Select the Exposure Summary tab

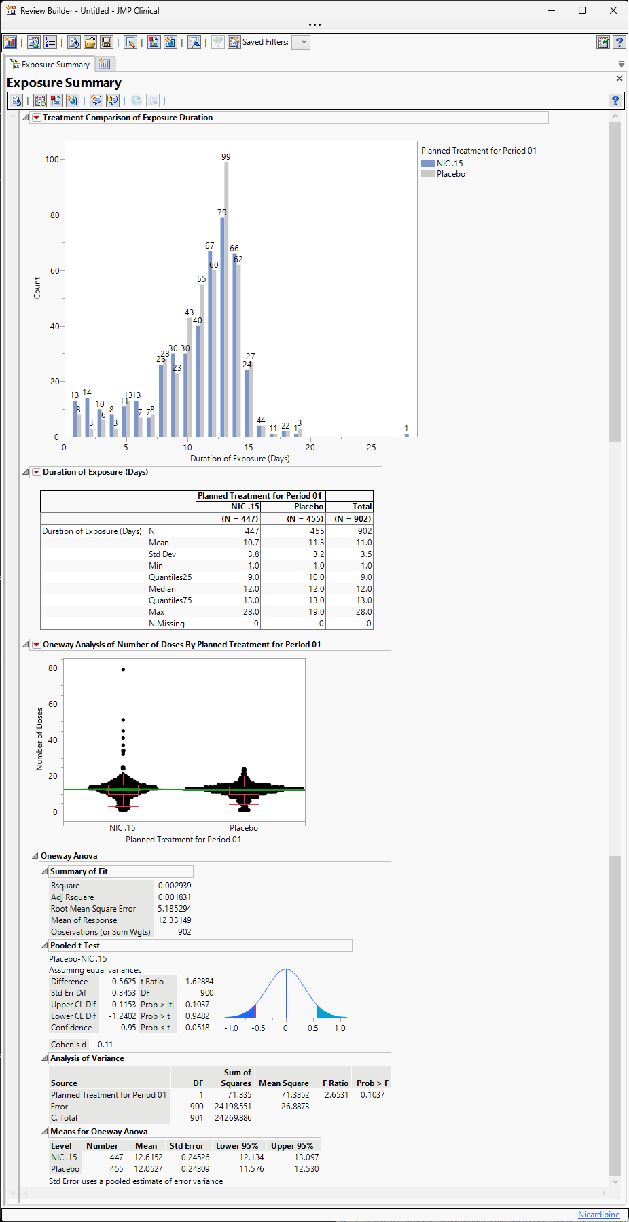point(50,65)
